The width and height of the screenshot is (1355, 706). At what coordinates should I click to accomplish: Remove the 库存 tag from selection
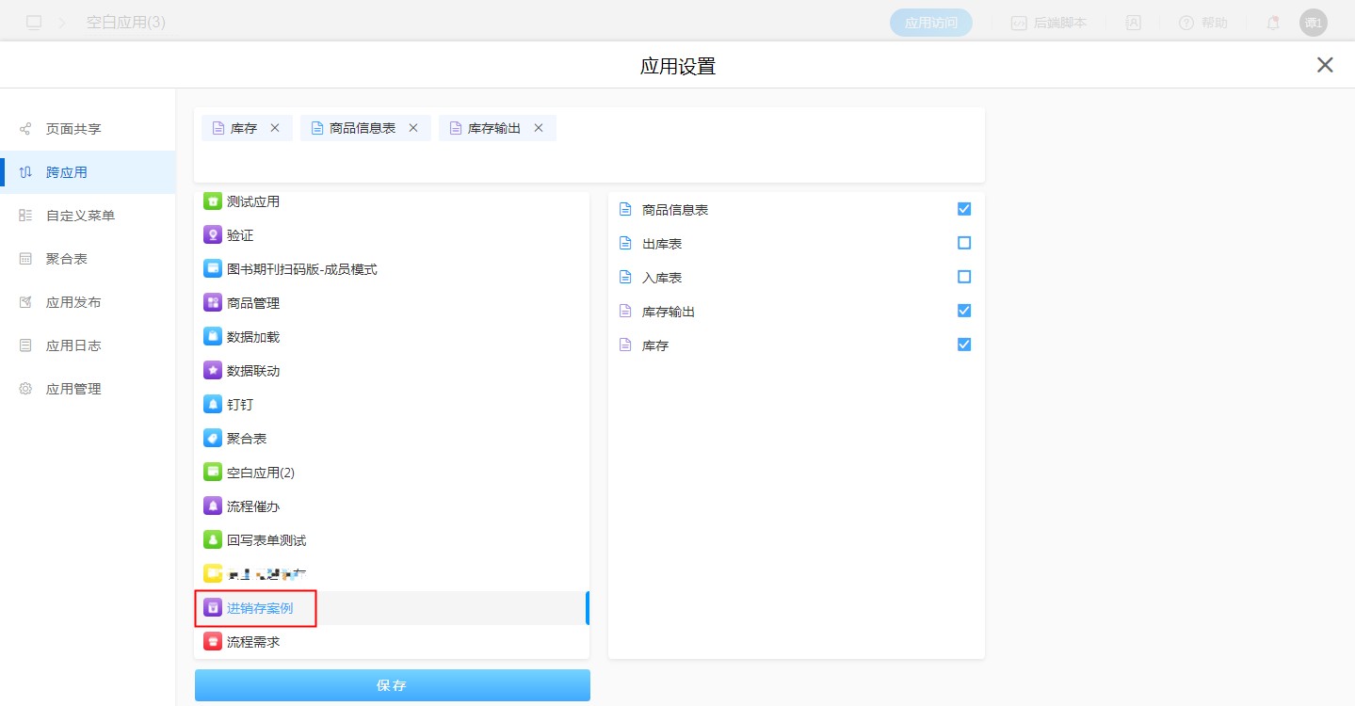275,128
